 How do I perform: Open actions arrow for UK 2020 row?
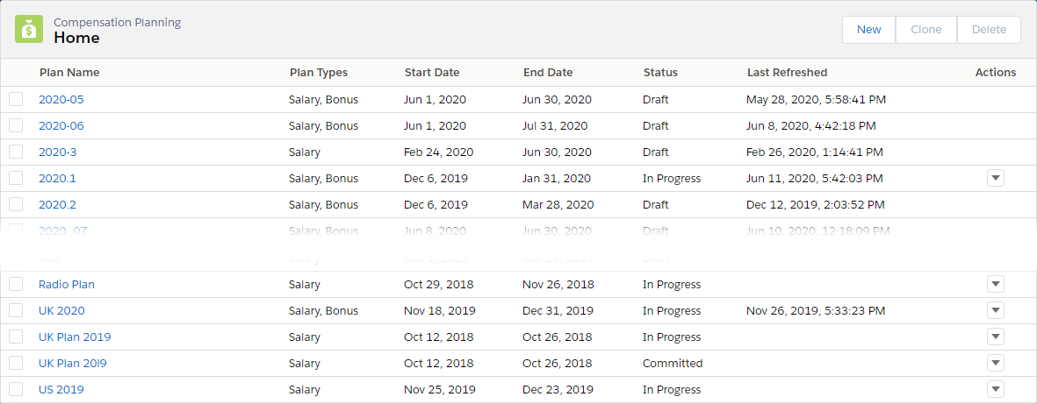[995, 311]
